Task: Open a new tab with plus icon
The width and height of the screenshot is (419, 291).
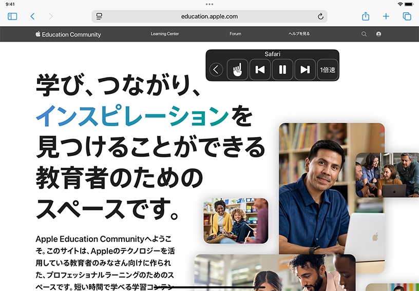Action: 386,16
